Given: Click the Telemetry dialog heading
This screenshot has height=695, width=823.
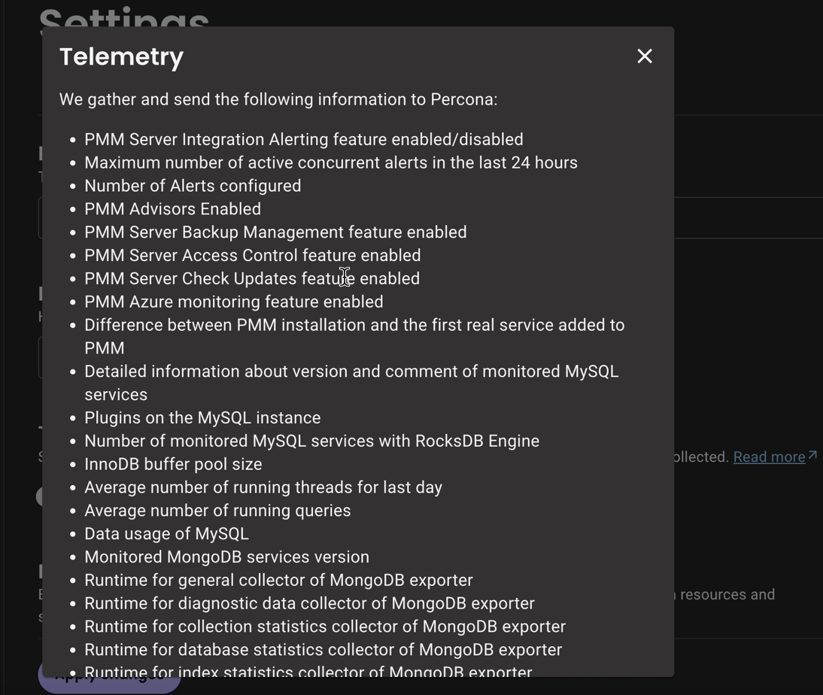Looking at the screenshot, I should 121,56.
